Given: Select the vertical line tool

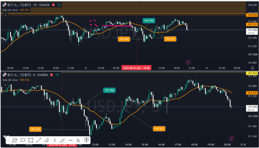Looking at the screenshot, I should (x=55, y=140).
